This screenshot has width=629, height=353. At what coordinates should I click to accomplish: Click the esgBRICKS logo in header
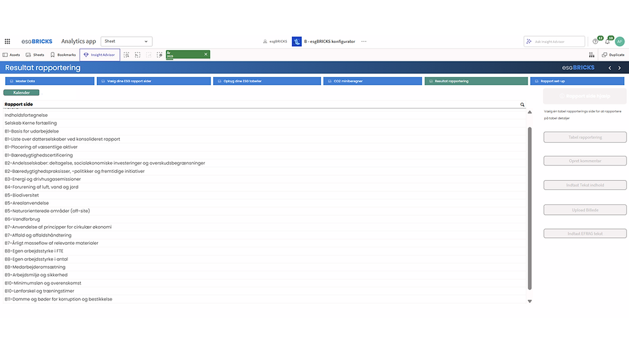pyautogui.click(x=37, y=41)
